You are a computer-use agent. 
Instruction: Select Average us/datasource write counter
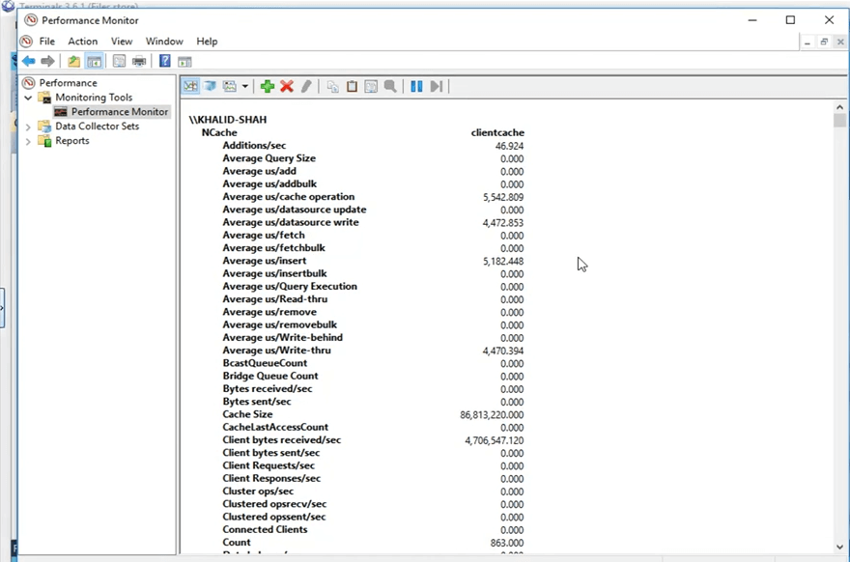(291, 222)
